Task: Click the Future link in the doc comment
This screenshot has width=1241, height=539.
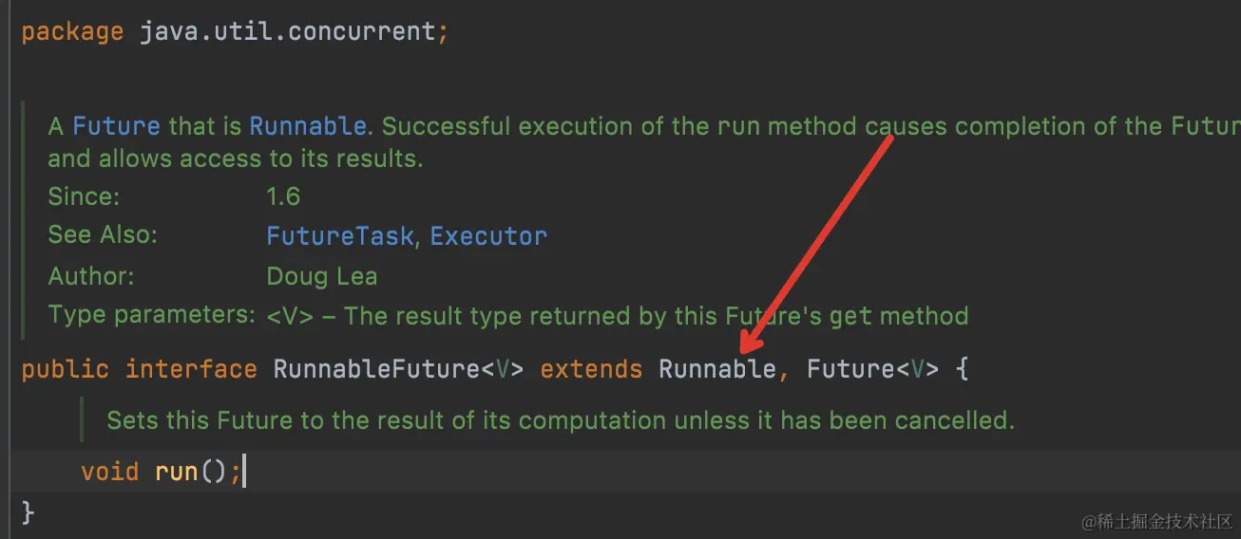Action: click(116, 126)
